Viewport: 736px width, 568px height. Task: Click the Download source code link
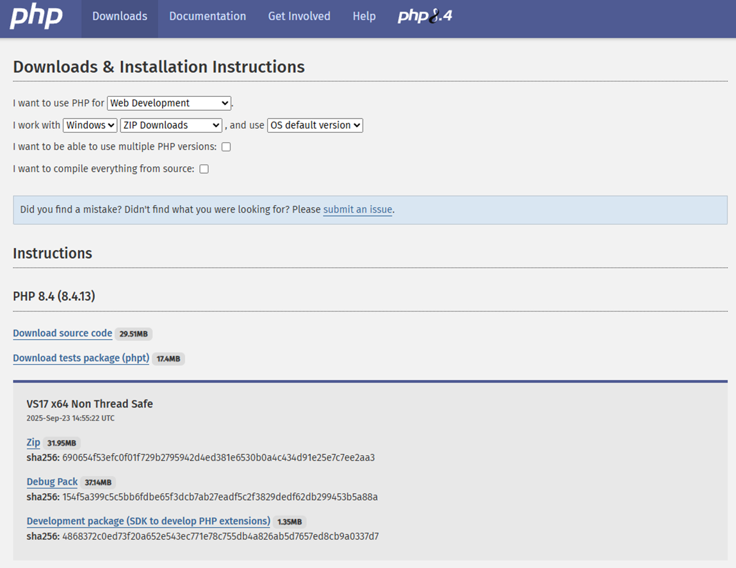62,333
